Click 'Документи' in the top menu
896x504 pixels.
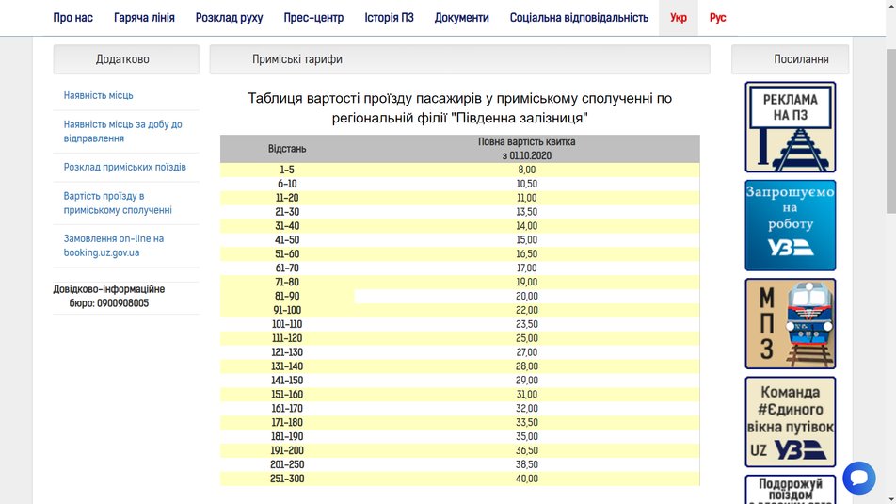coord(461,18)
